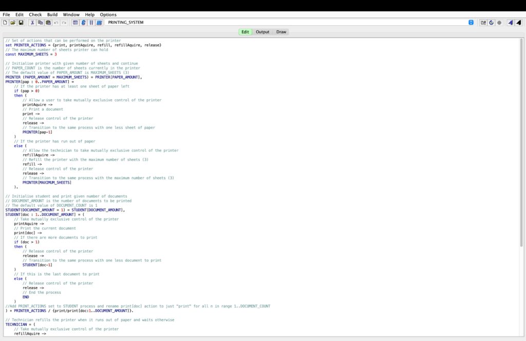Click the black sail-shaped toolbar icon
This screenshot has height=341, width=526.
coord(519,23)
